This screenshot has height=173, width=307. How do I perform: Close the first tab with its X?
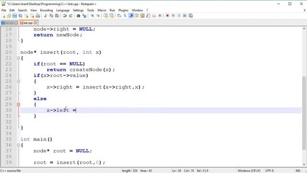16,23
